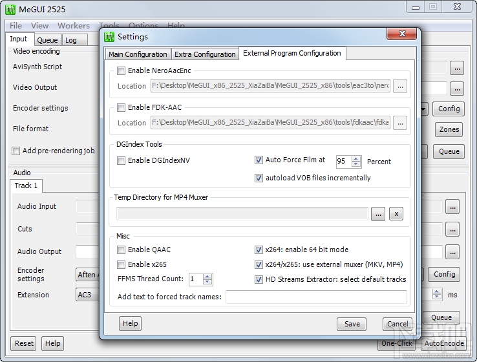Click Help button in main window

click(x=52, y=343)
